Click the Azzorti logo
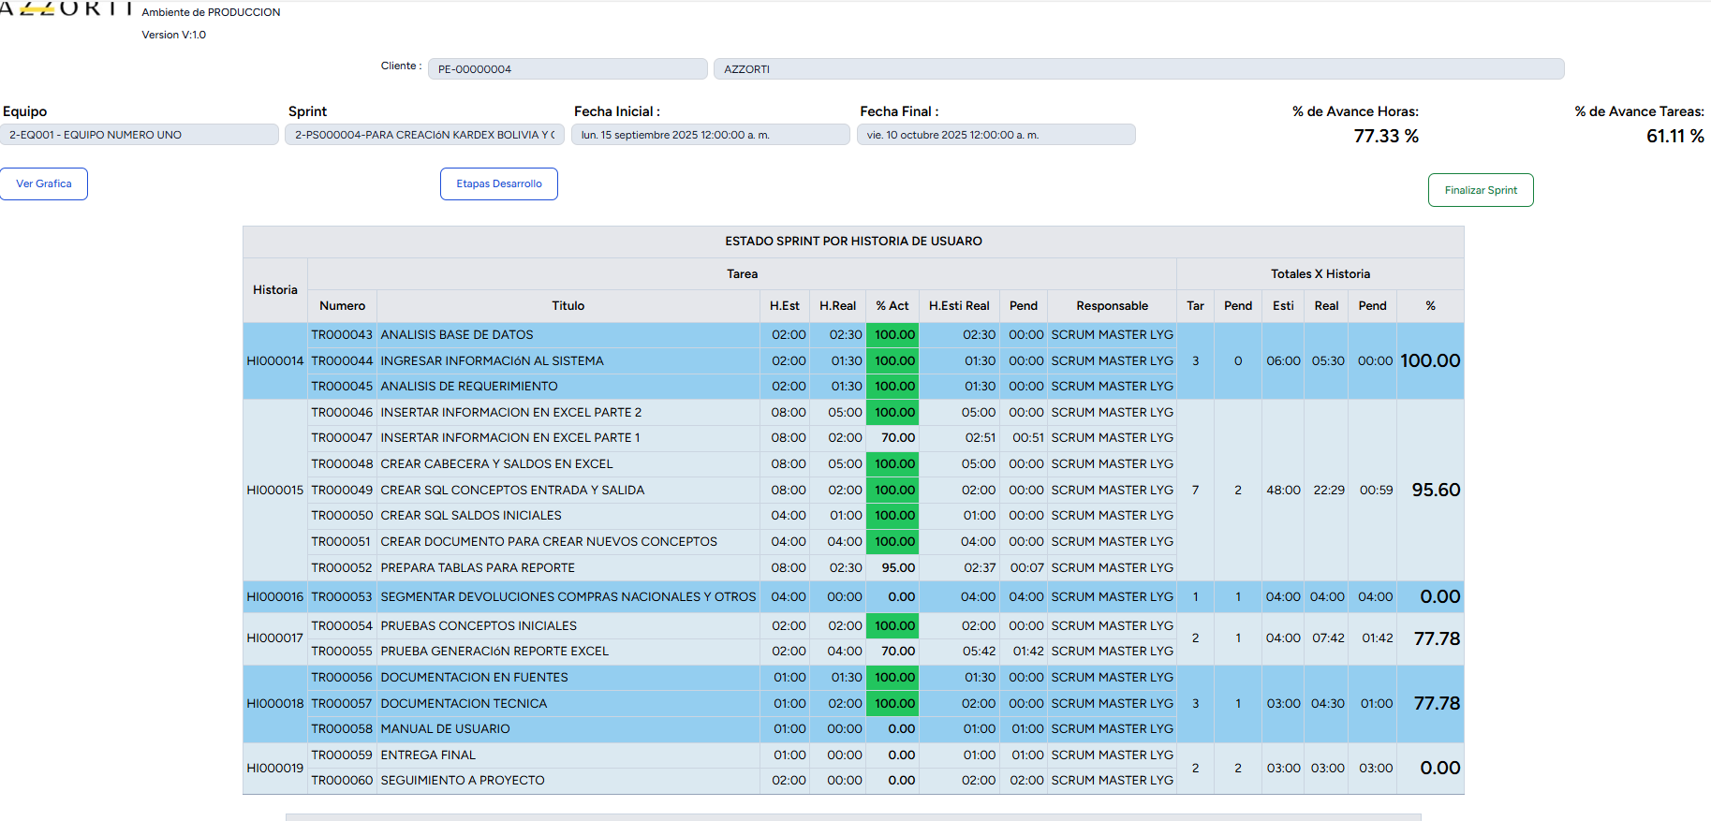The height and width of the screenshot is (821, 1711). tap(66, 9)
